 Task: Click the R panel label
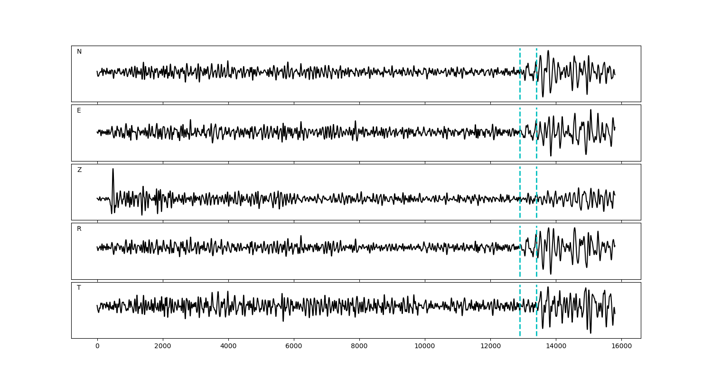(79, 229)
